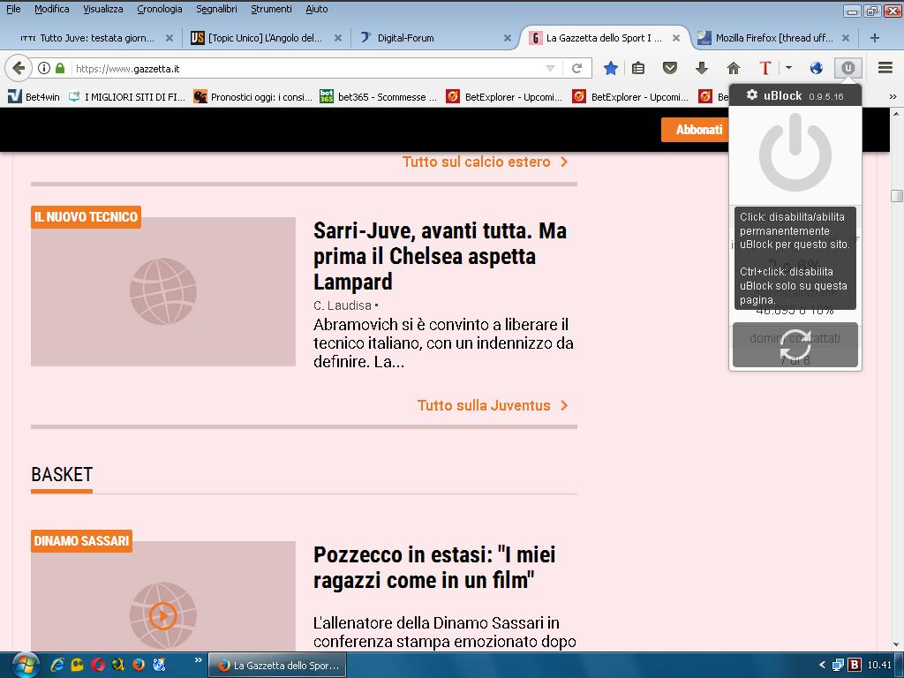Click the URL address field
This screenshot has height=678, width=904.
tap(308, 69)
